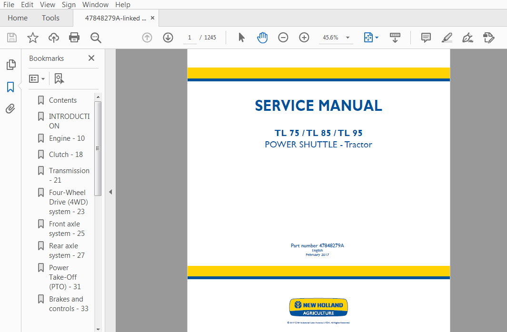Jump to Four-Wheel Drive system - 23 bookmark

pyautogui.click(x=69, y=202)
